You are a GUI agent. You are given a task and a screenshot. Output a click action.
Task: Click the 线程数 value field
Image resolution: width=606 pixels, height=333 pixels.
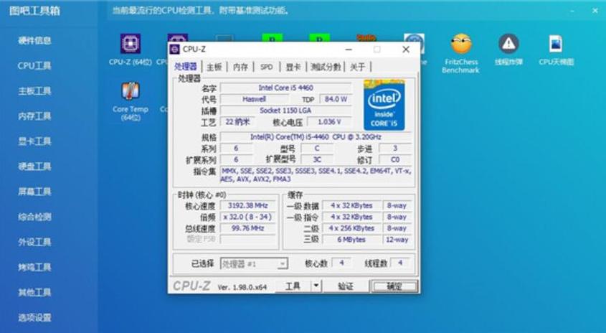point(400,263)
